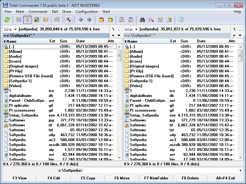Viewport: 246px width, 184px height.
Task: Click the right panel scrollbar down arrow
Action: 240,158
